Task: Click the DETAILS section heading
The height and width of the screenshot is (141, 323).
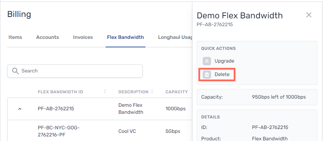Action: 210,117
